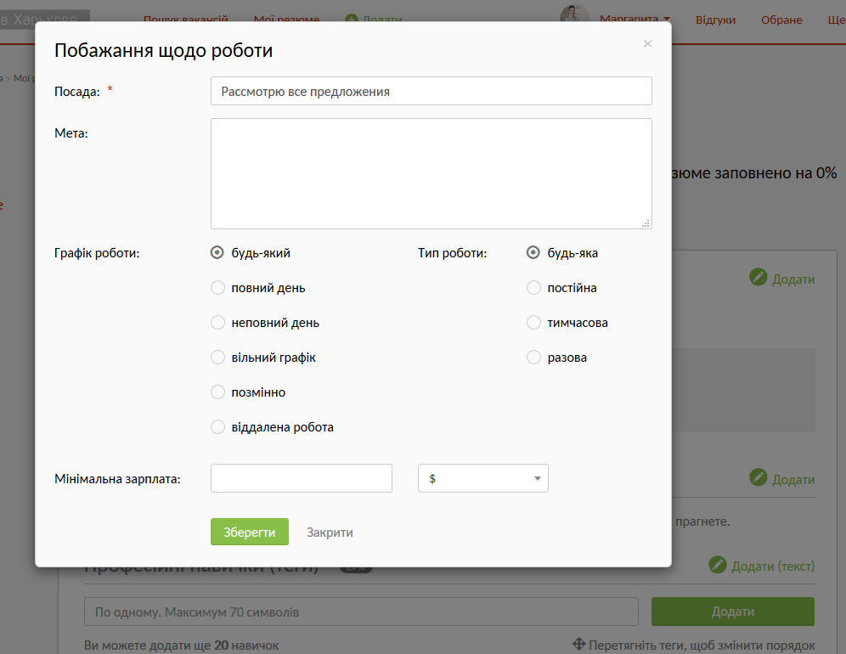The height and width of the screenshot is (654, 846).
Task: Click the green plus icon next to Додати
Action: click(352, 19)
